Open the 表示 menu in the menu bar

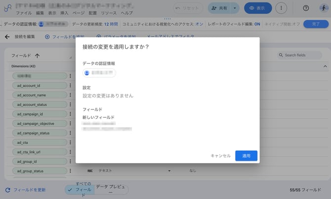52,13
